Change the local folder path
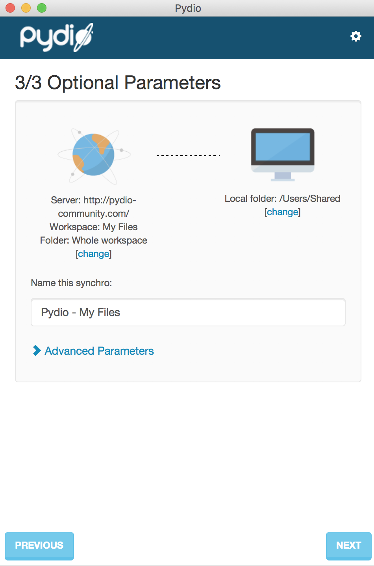 coord(283,212)
